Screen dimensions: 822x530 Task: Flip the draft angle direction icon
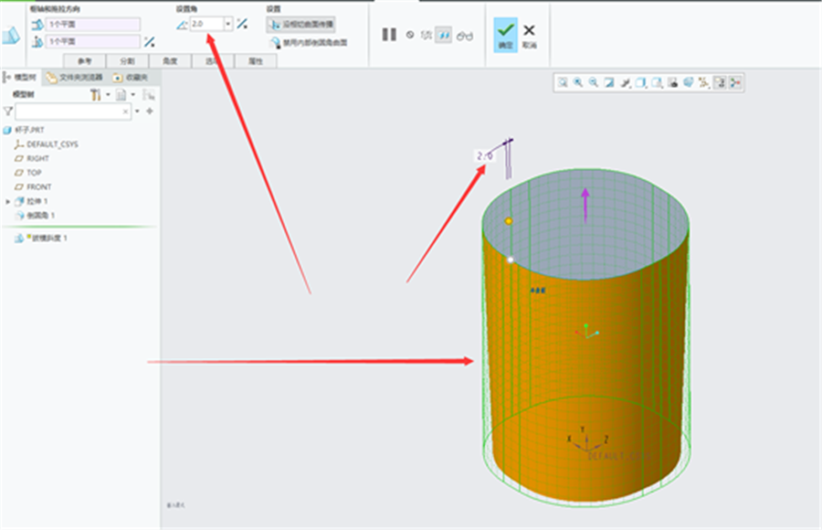242,24
